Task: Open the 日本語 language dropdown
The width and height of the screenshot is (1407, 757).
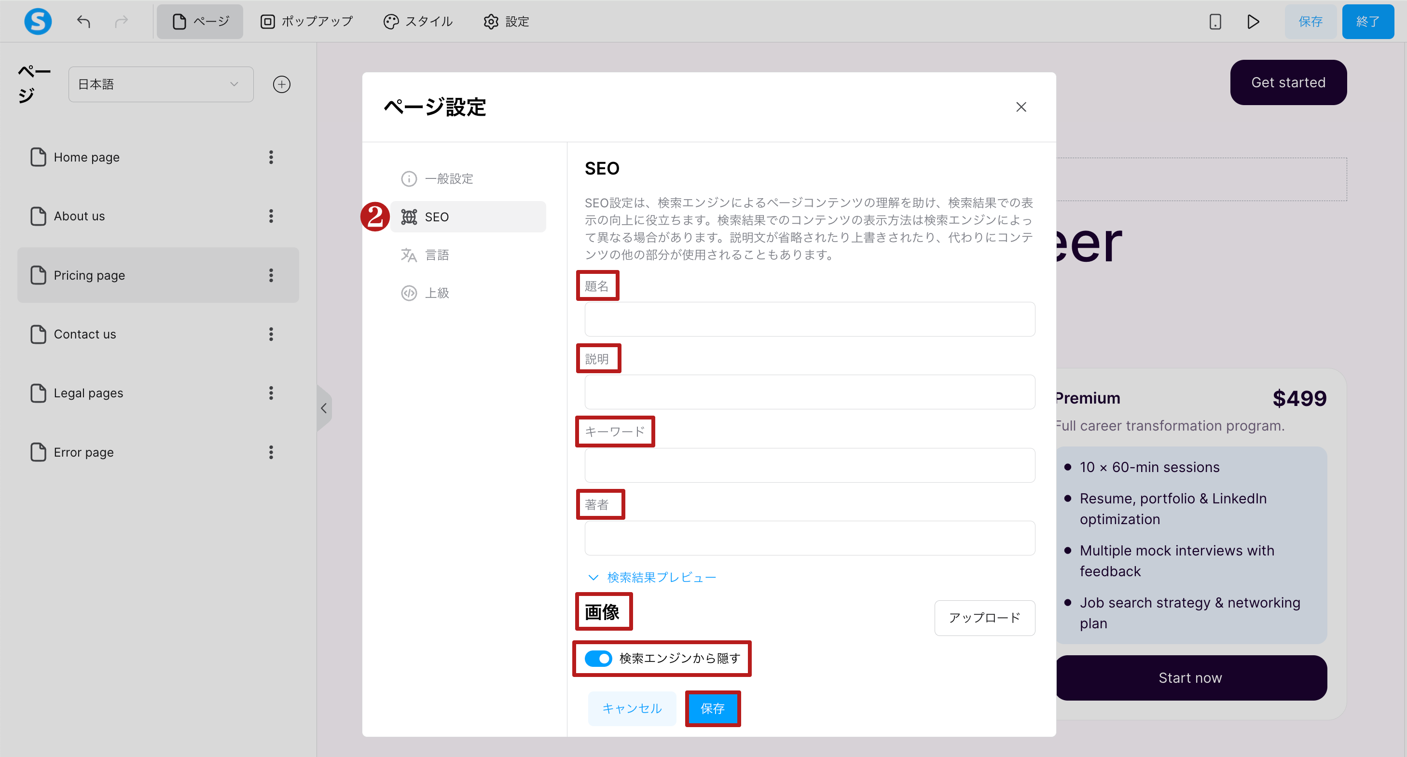Action: (161, 84)
